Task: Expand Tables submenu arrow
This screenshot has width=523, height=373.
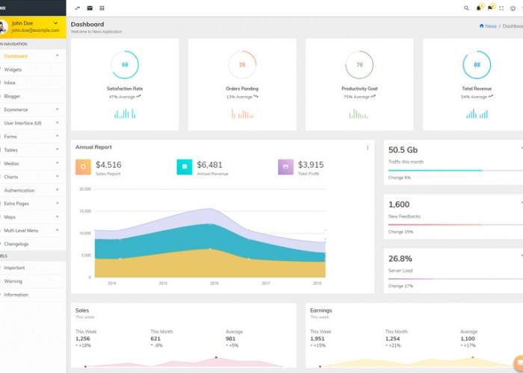Action: click(x=58, y=149)
